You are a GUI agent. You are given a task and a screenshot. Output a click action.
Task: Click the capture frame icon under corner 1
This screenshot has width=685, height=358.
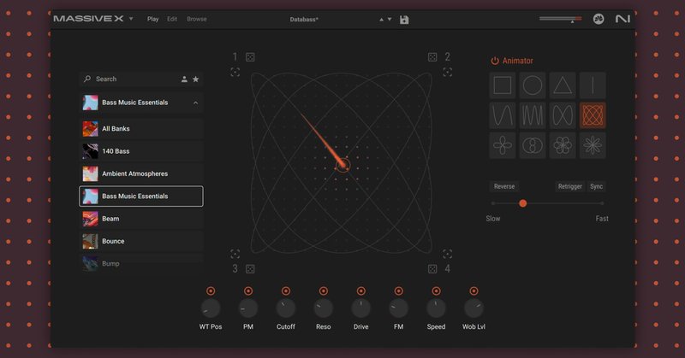click(x=235, y=72)
